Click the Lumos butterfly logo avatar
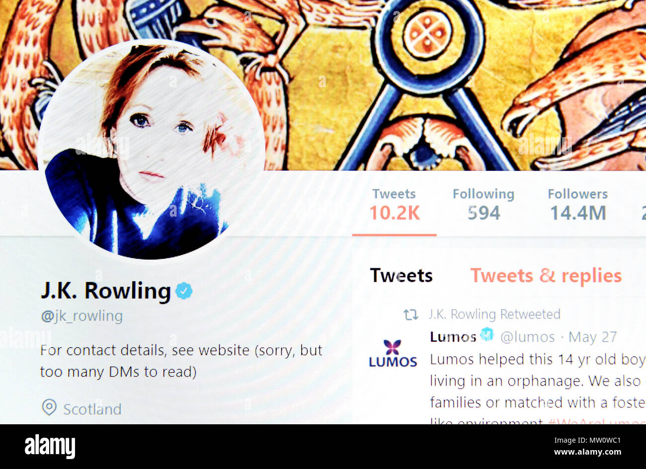 (393, 353)
